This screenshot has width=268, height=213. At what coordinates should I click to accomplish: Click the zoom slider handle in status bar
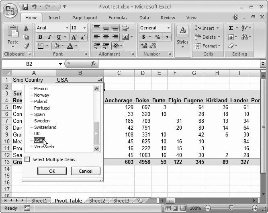pos(231,208)
